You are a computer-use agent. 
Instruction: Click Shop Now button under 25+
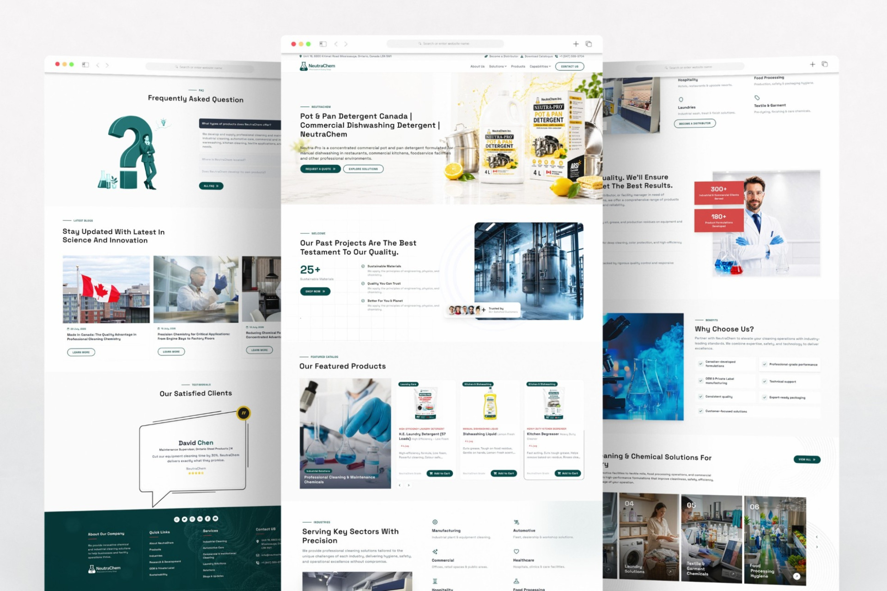coord(315,291)
